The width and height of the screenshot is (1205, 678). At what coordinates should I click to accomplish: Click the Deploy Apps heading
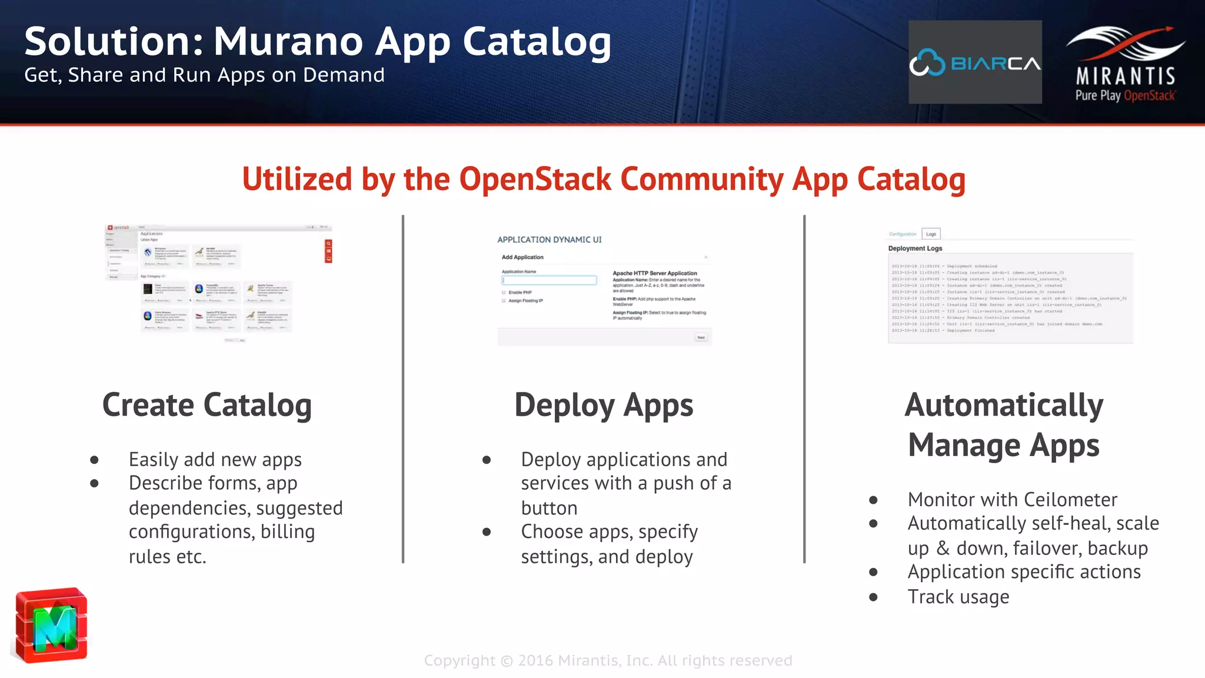click(x=604, y=406)
